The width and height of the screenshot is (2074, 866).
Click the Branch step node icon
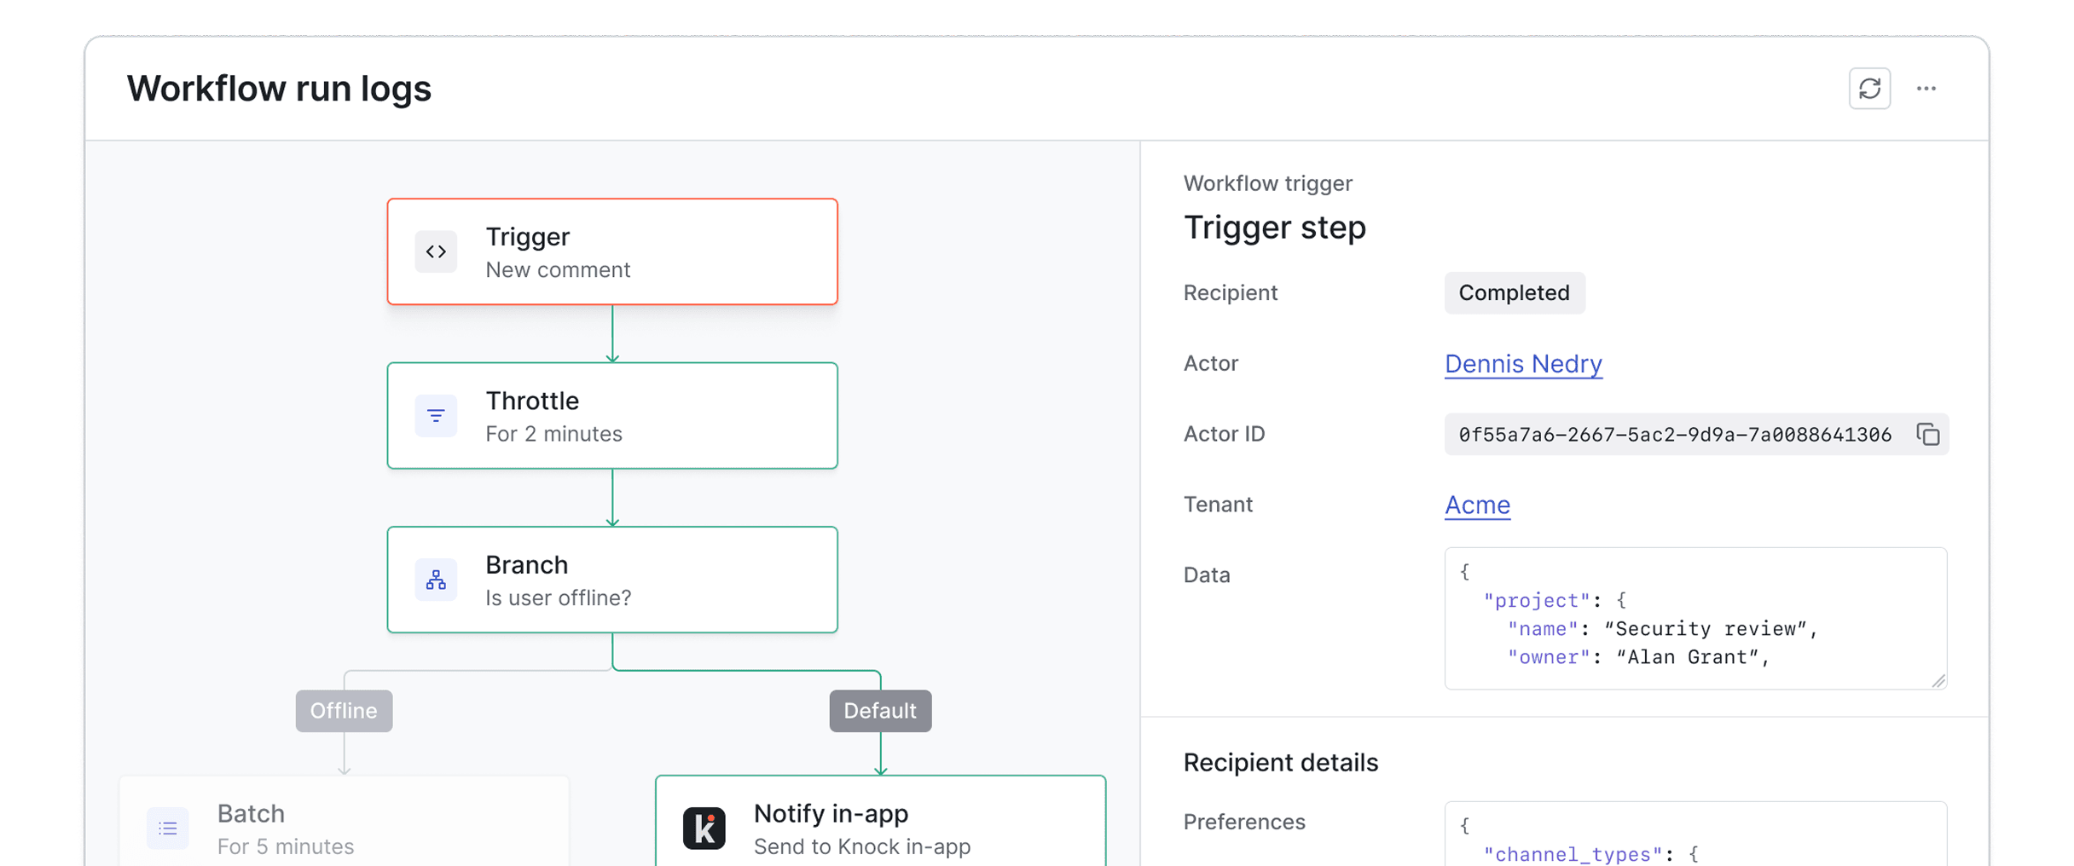tap(436, 580)
